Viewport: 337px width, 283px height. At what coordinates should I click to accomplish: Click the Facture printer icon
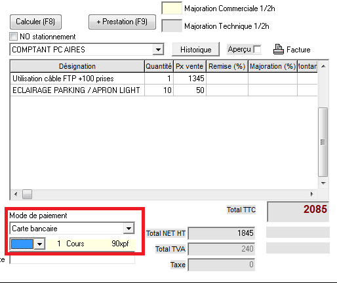[279, 49]
